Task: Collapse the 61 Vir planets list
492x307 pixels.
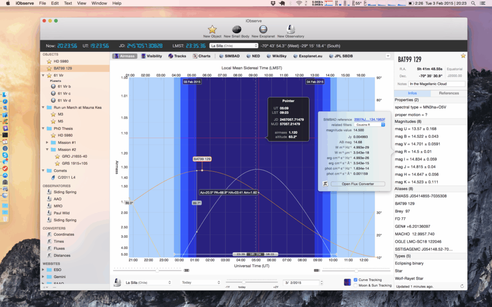Action: (43, 75)
